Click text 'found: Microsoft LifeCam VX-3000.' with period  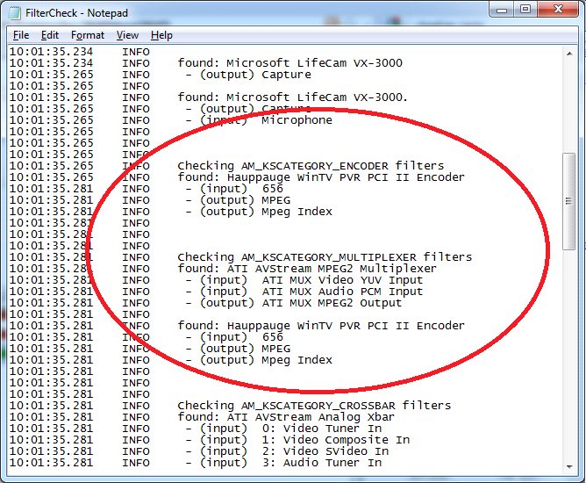tap(292, 97)
